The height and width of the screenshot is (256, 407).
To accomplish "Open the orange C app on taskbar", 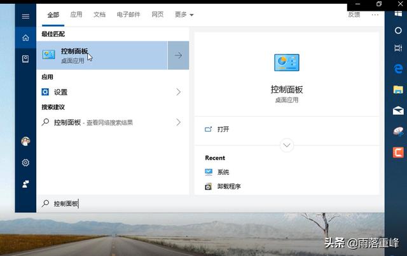I will coord(398,152).
